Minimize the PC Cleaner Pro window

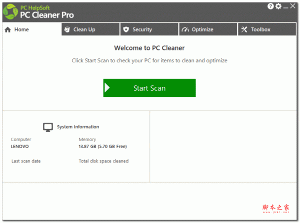tap(286, 7)
